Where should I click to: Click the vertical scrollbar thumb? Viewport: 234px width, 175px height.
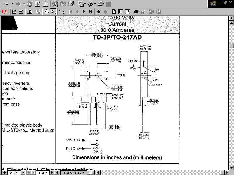tap(231, 46)
